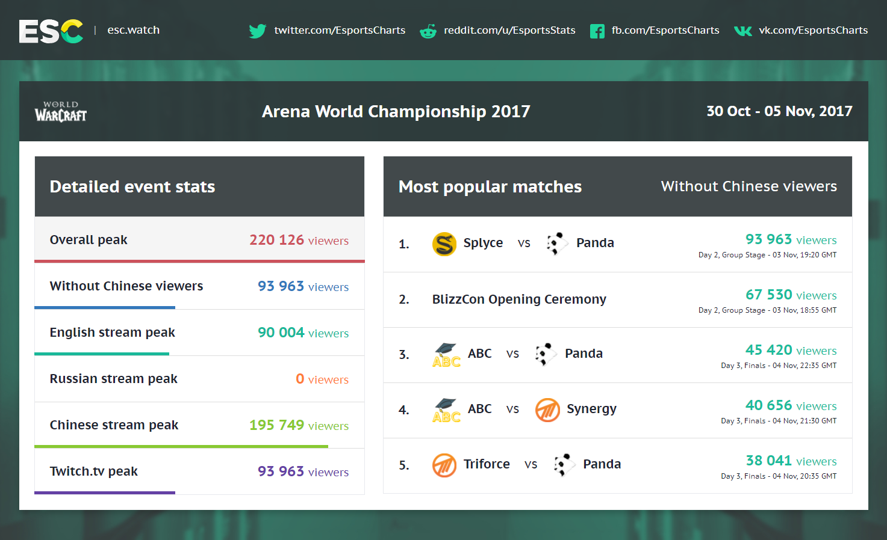The height and width of the screenshot is (540, 887).
Task: Open the vk.com/EsportsCharts link
Action: (x=813, y=30)
